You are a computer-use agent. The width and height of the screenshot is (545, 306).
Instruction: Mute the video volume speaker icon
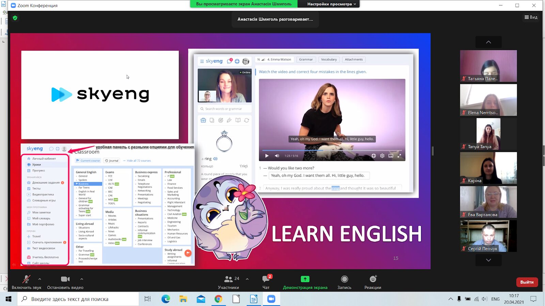point(277,156)
